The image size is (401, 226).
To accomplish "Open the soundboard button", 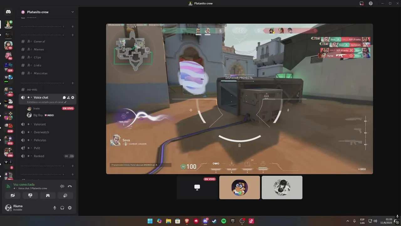I will point(65,195).
